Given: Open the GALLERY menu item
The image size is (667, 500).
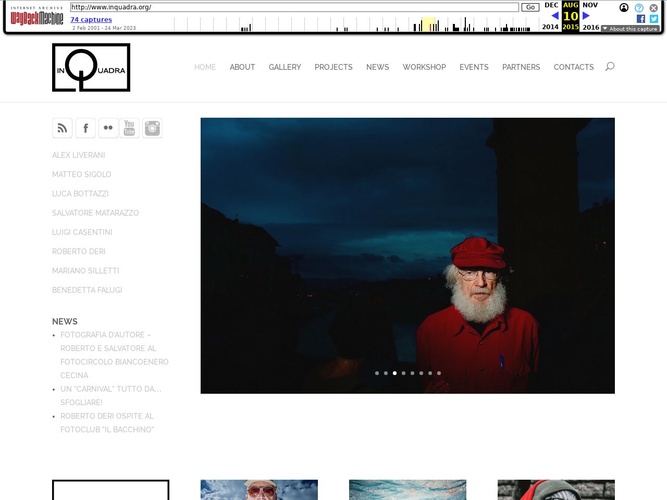Looking at the screenshot, I should pyautogui.click(x=285, y=67).
